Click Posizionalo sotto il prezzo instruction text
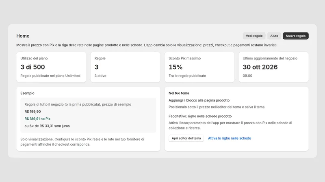The height and width of the screenshot is (182, 325). [x=217, y=107]
